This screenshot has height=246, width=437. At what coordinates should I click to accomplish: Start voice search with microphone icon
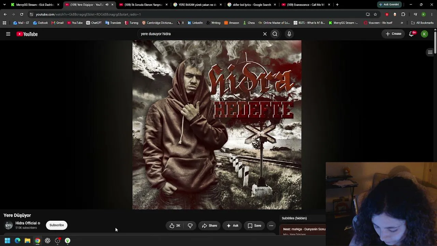289,34
